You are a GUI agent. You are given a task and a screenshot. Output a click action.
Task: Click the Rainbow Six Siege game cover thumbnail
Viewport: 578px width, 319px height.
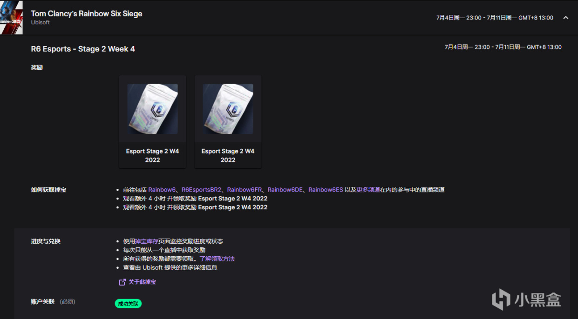tap(11, 18)
